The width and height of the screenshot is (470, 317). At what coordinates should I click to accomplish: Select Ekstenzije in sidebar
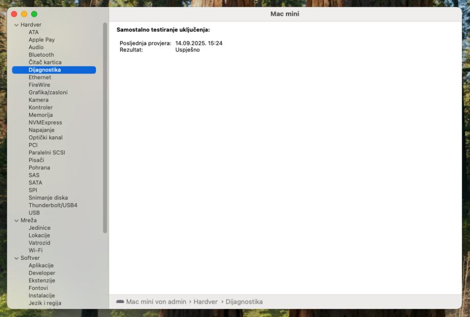(42, 280)
